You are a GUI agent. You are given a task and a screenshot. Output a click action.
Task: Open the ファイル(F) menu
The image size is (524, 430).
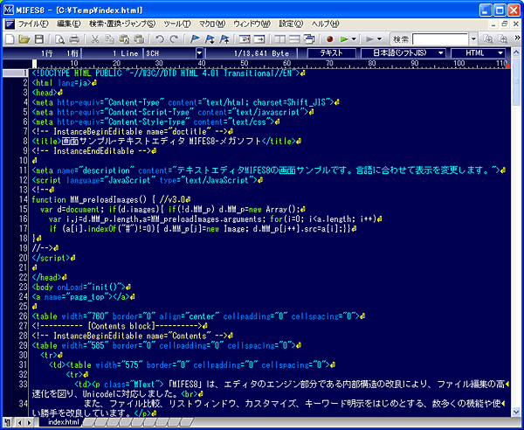point(33,23)
